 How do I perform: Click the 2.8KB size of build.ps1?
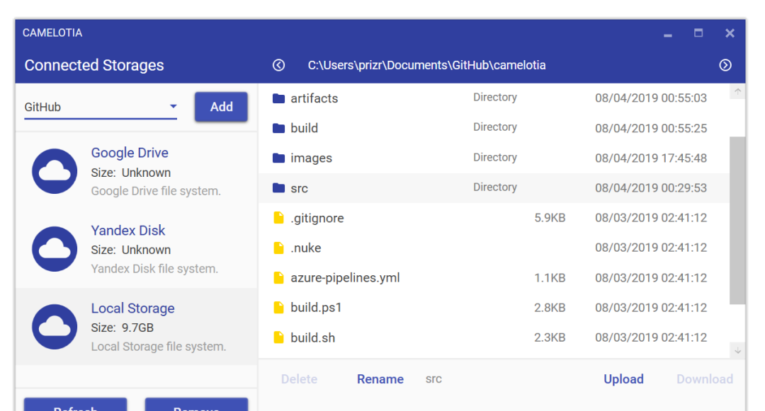pos(550,308)
